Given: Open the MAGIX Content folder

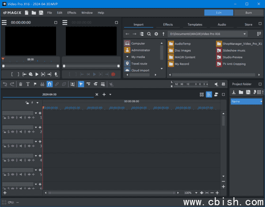Looking at the screenshot, I should pos(185,57).
